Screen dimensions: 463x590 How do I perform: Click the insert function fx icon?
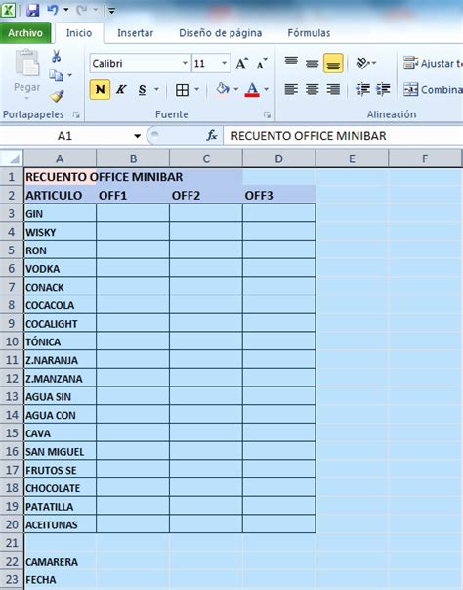(x=212, y=135)
